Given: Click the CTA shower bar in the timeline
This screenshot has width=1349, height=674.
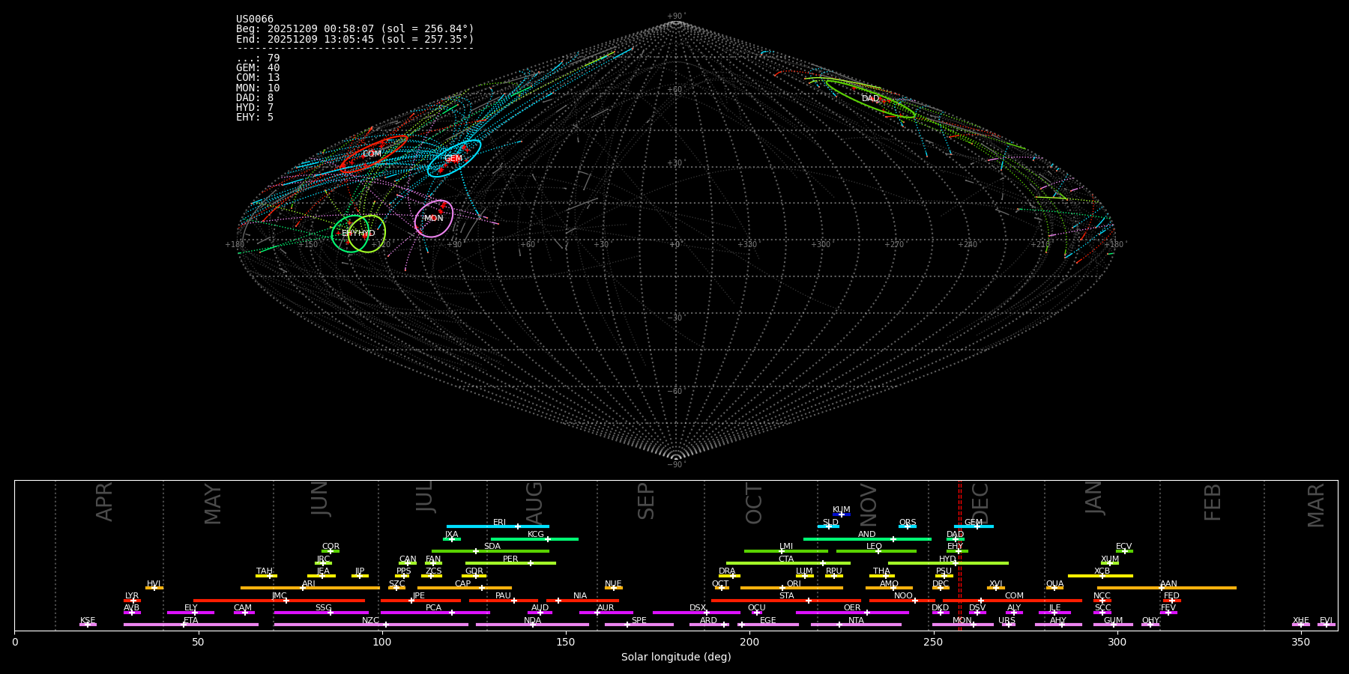Looking at the screenshot, I should click(x=788, y=563).
